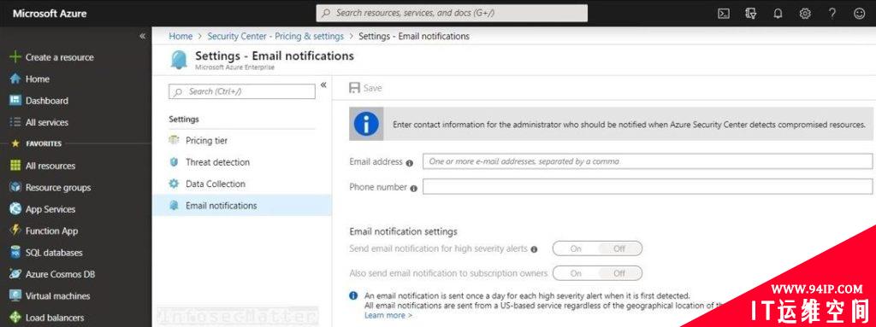Open the portal settings gear icon
This screenshot has width=876, height=327.
[805, 14]
